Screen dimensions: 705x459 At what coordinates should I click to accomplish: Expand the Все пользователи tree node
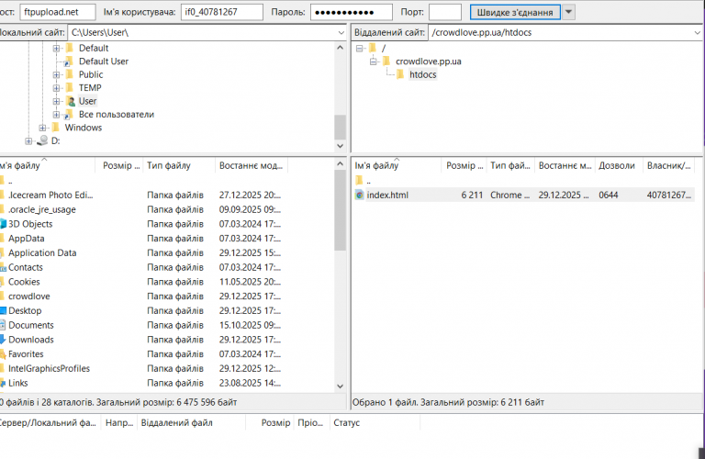pos(56,115)
